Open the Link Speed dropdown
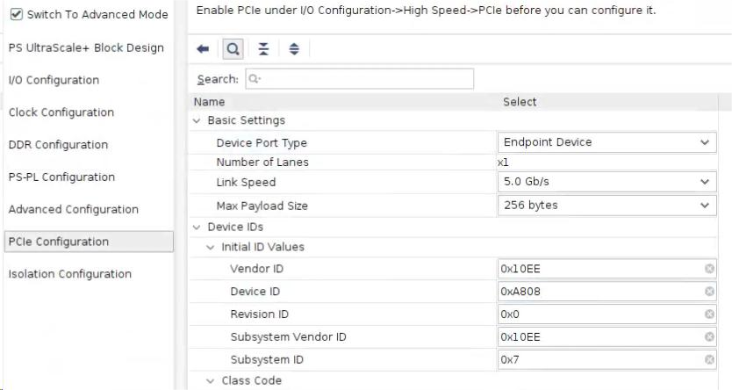Viewport: 732px width, 390px height. [x=606, y=183]
